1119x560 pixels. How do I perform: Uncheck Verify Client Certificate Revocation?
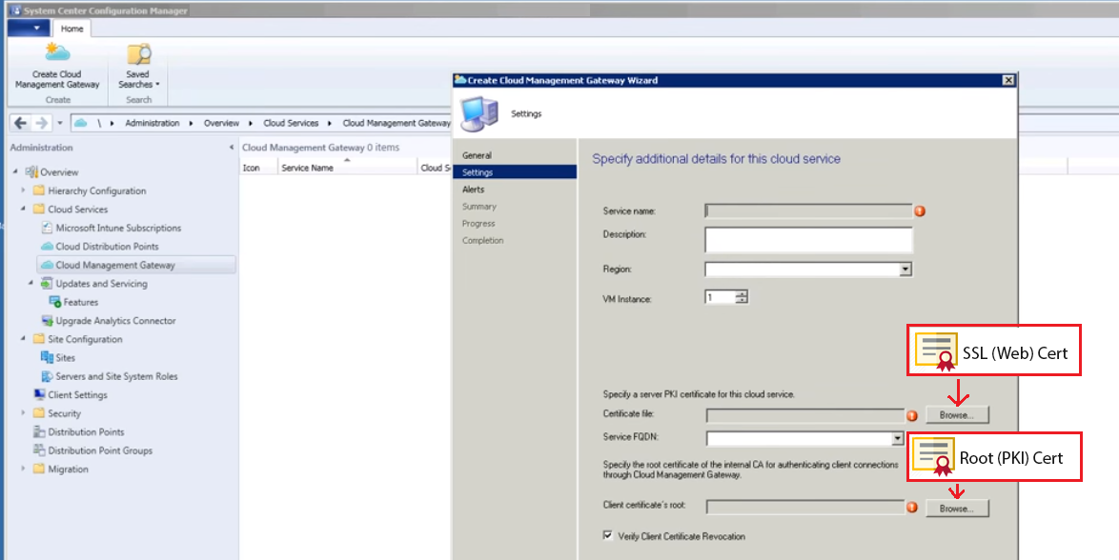pyautogui.click(x=608, y=536)
